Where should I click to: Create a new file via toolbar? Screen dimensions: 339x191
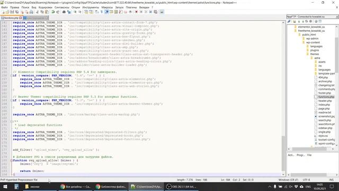pos(3,12)
